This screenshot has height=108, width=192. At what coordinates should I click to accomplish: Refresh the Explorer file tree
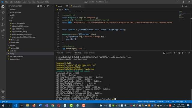(44, 6)
